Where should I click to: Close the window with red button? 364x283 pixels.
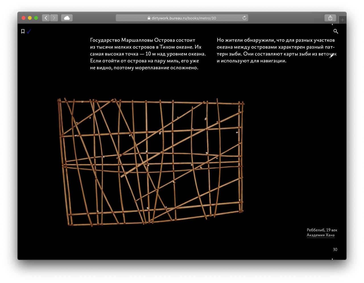click(x=24, y=18)
